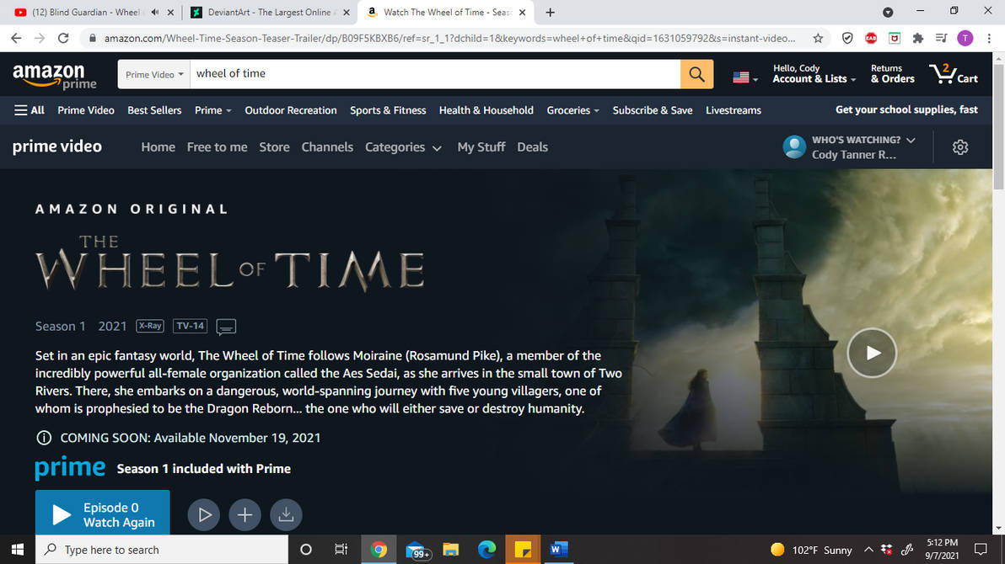Expand the Groceries nav dropdown
Image resolution: width=1005 pixels, height=564 pixels.
click(x=573, y=110)
